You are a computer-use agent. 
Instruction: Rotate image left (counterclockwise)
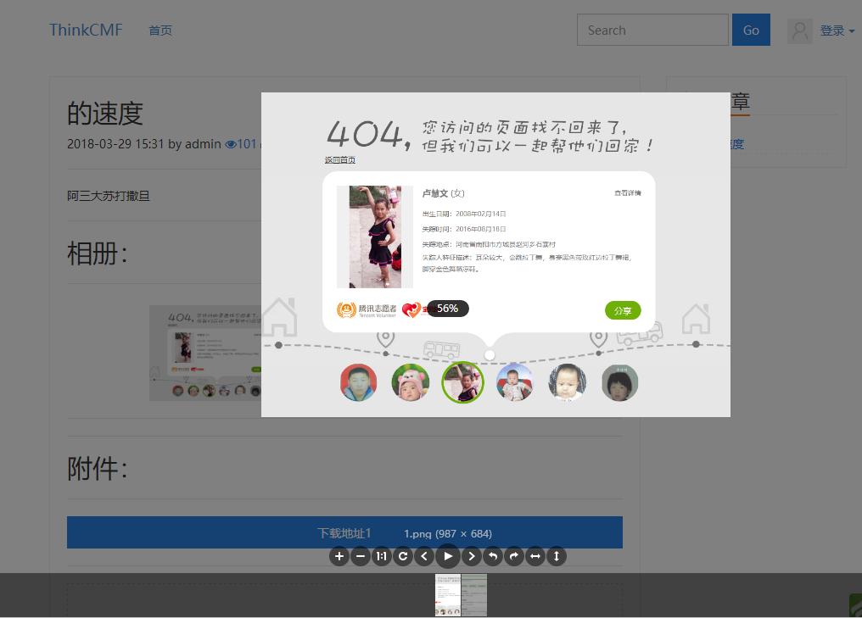pyautogui.click(x=493, y=557)
